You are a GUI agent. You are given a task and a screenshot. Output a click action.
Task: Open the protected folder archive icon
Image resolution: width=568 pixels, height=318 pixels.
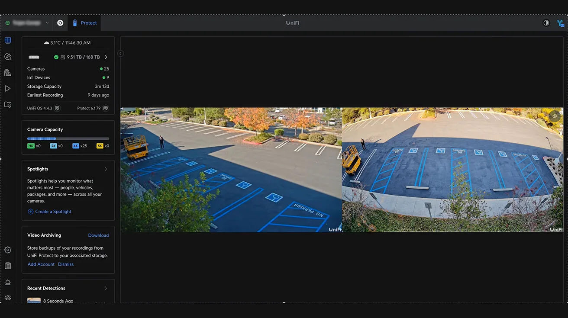[8, 105]
